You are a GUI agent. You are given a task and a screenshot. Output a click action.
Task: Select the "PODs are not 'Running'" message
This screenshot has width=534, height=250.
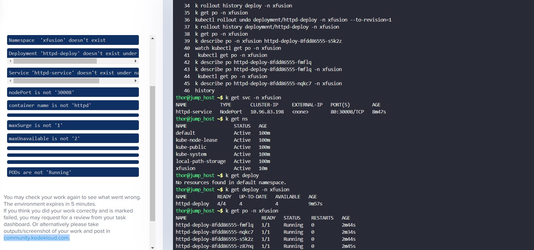click(x=73, y=172)
